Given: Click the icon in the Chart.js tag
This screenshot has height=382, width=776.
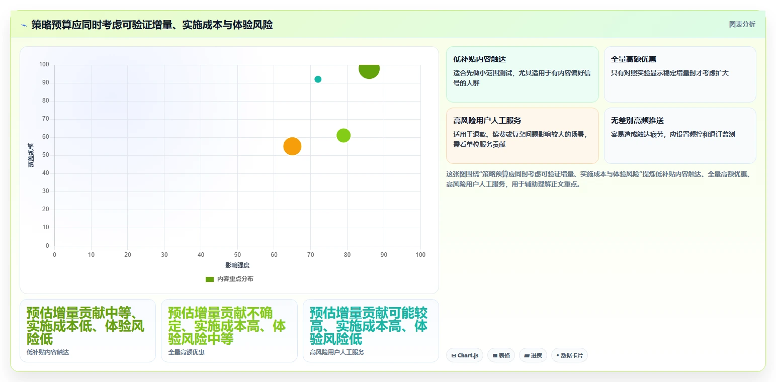Looking at the screenshot, I should pyautogui.click(x=454, y=356).
